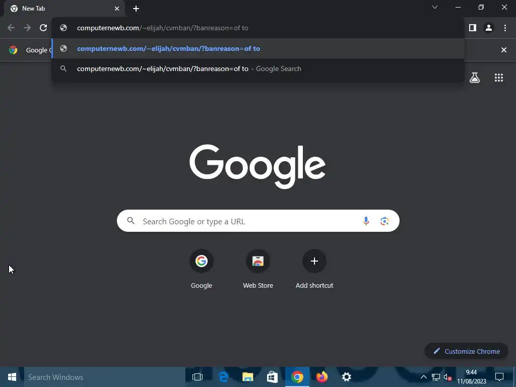The height and width of the screenshot is (387, 516).
Task: Open Search Labs flask icon
Action: [475, 78]
